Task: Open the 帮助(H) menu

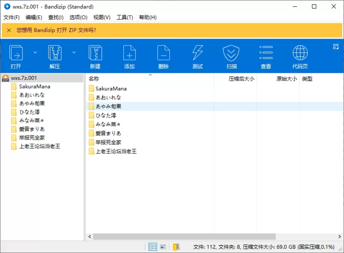Action: click(x=147, y=17)
